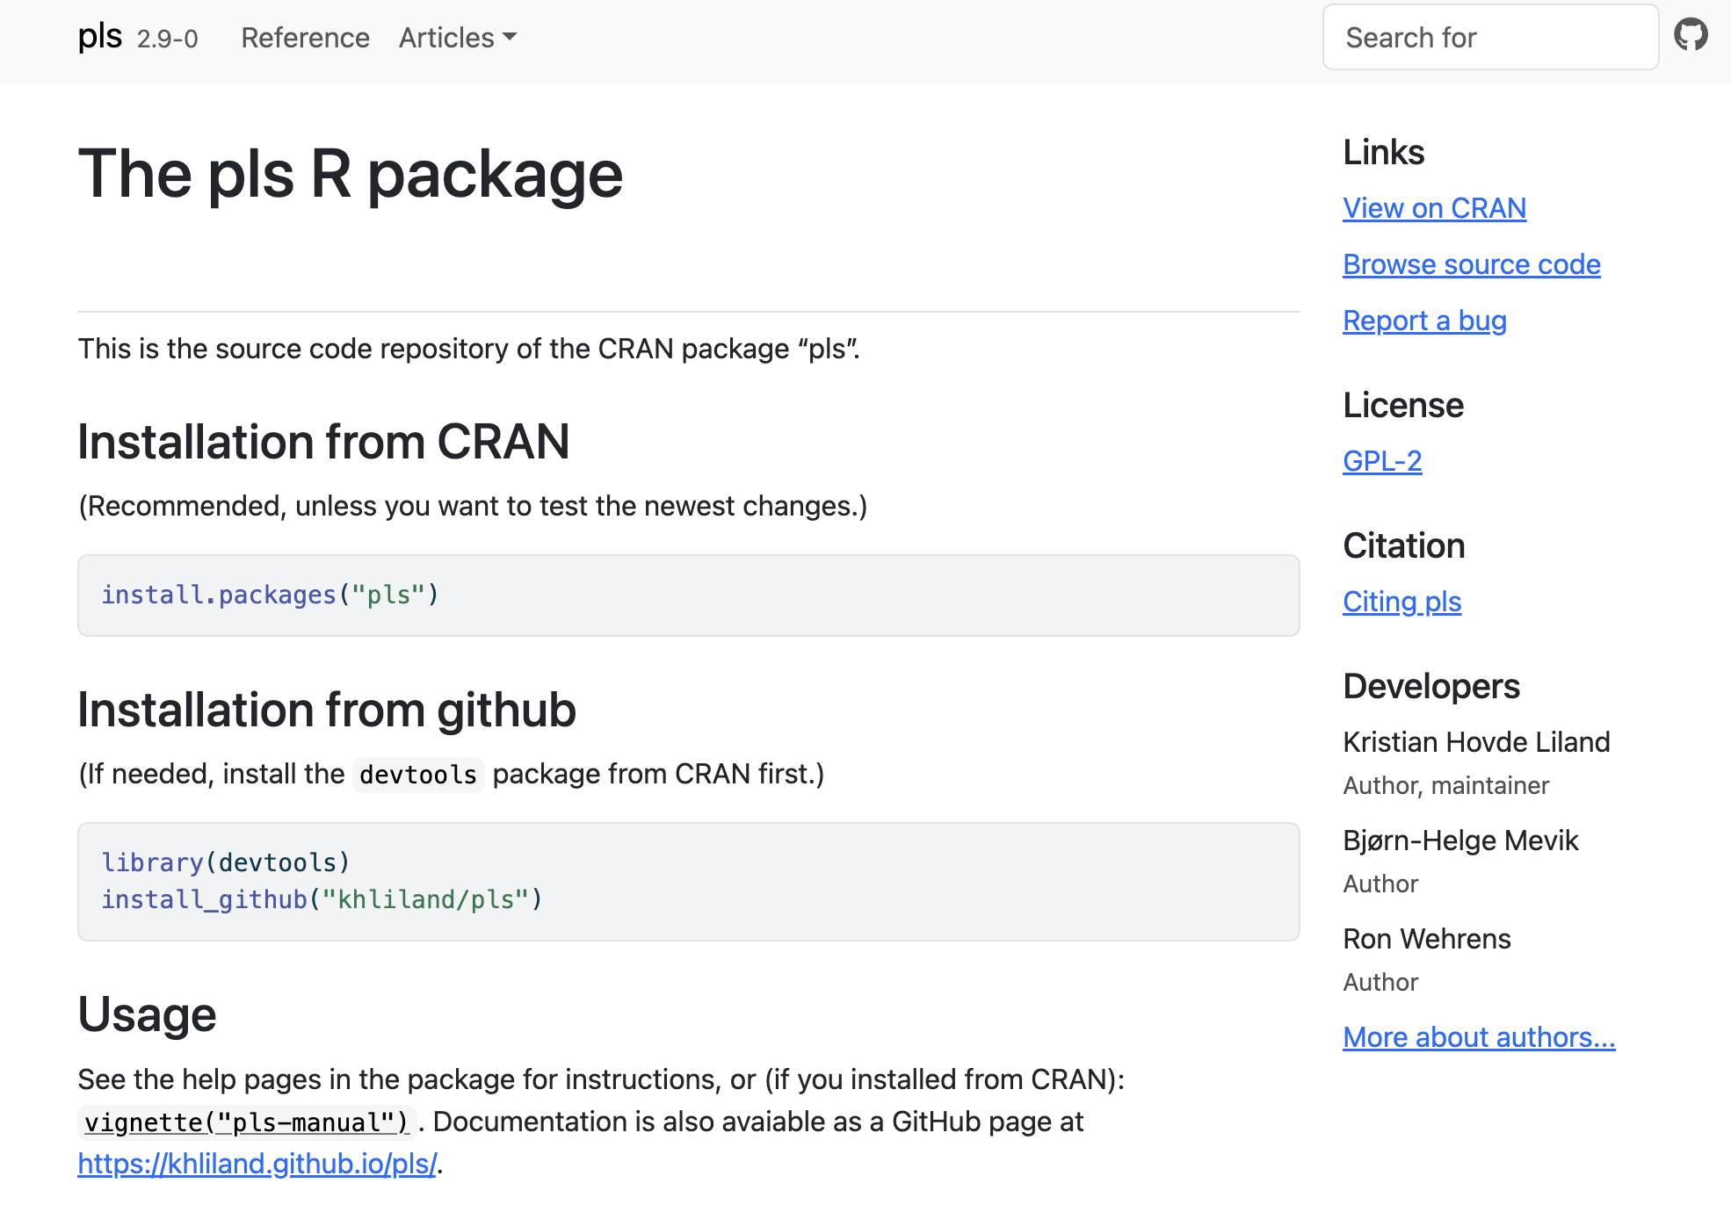Click the Developers sidebar heading
The image size is (1731, 1205).
[x=1431, y=686]
